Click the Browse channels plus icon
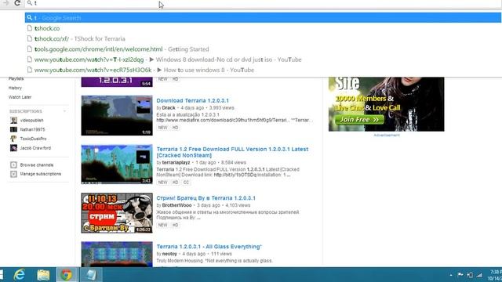This screenshot has height=282, width=502. point(13,165)
